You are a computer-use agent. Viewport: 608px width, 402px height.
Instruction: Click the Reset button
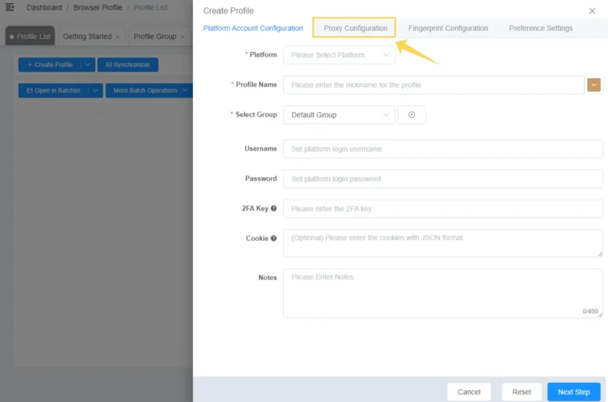click(521, 392)
